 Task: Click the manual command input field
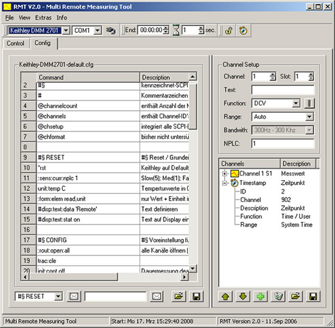(x=115, y=296)
